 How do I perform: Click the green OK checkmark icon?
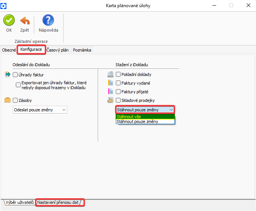(9, 20)
